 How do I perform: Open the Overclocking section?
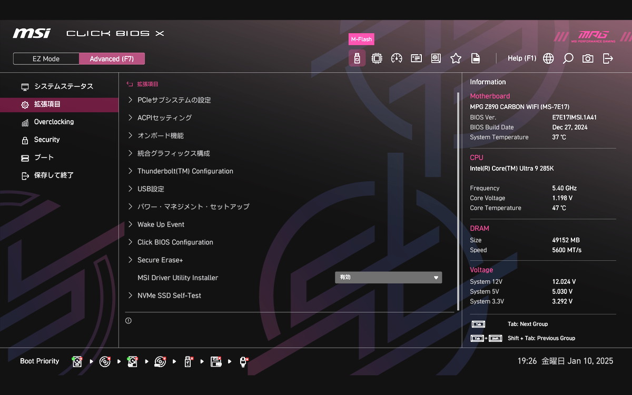[59, 122]
